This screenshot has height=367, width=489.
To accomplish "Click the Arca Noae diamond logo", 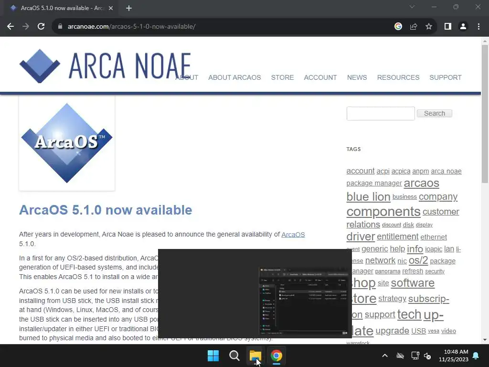I will pos(40,66).
